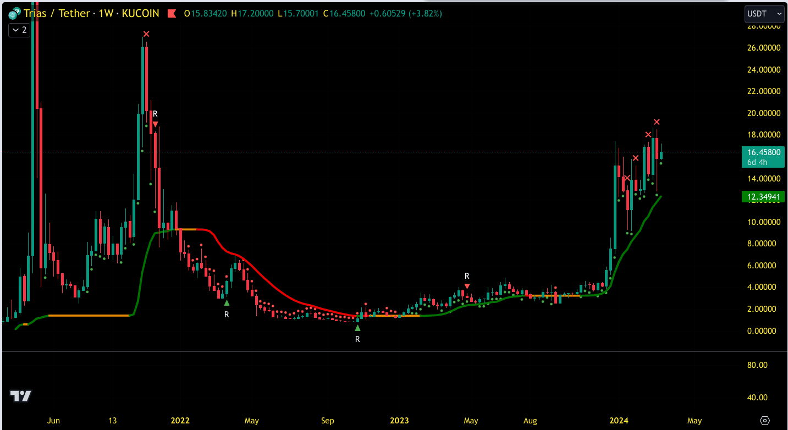Screen dimensions: 788x430
Task: Click the 26.00000 price scale label
Action: [763, 48]
